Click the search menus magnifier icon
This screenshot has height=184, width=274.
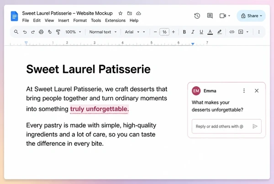[x=16, y=32]
